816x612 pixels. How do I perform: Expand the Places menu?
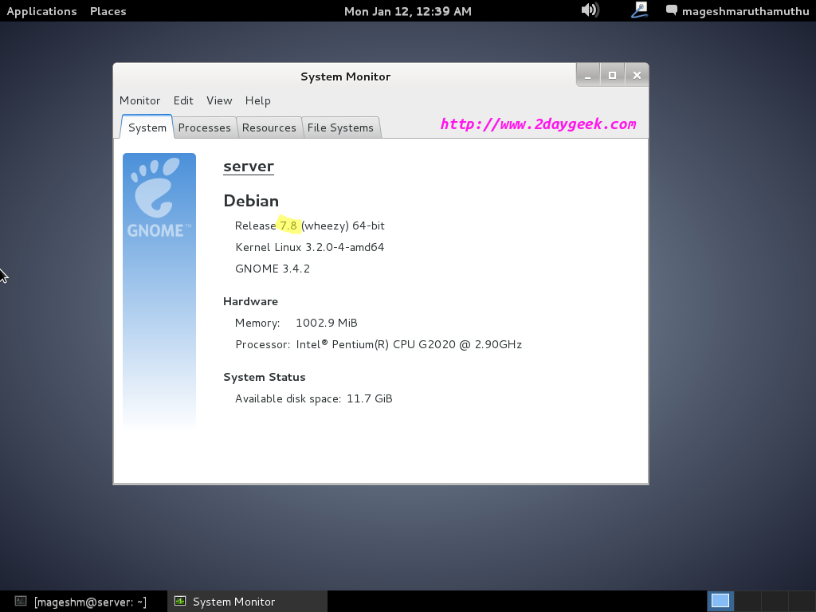click(x=108, y=11)
